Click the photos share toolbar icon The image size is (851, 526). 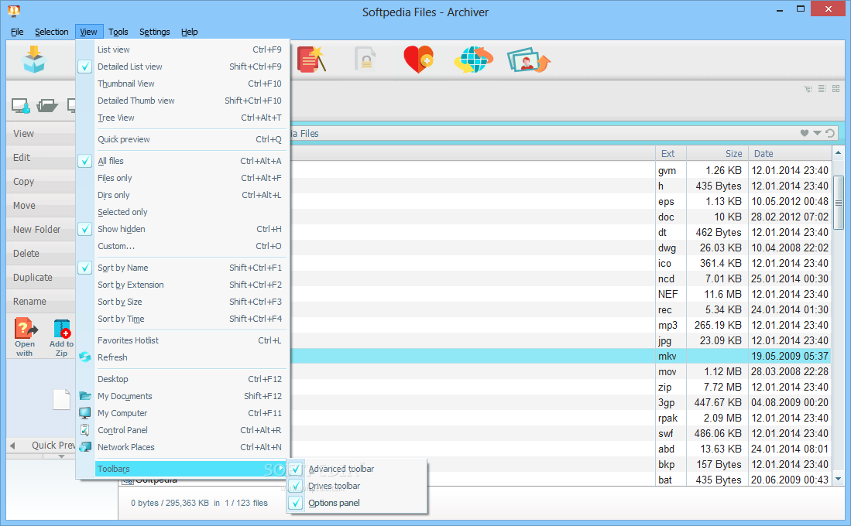(529, 60)
